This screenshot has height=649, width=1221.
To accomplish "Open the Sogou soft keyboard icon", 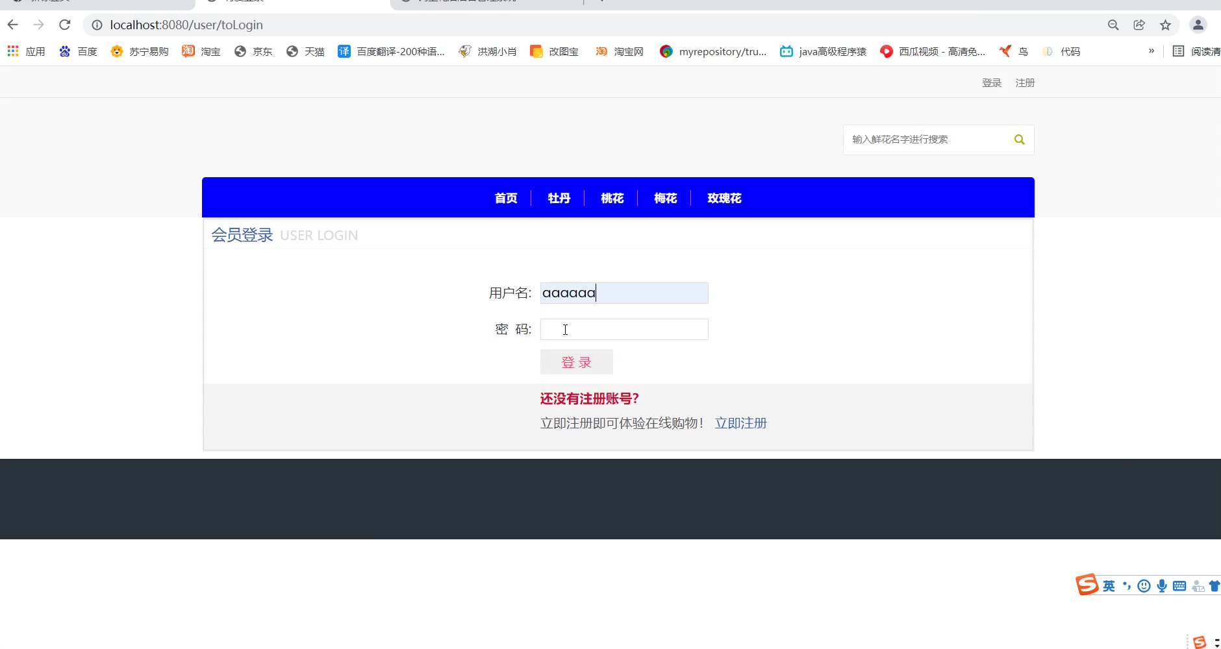I will (1179, 586).
